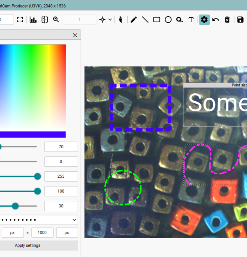
Task: Save the image with floppy icon
Action: click(x=240, y=20)
